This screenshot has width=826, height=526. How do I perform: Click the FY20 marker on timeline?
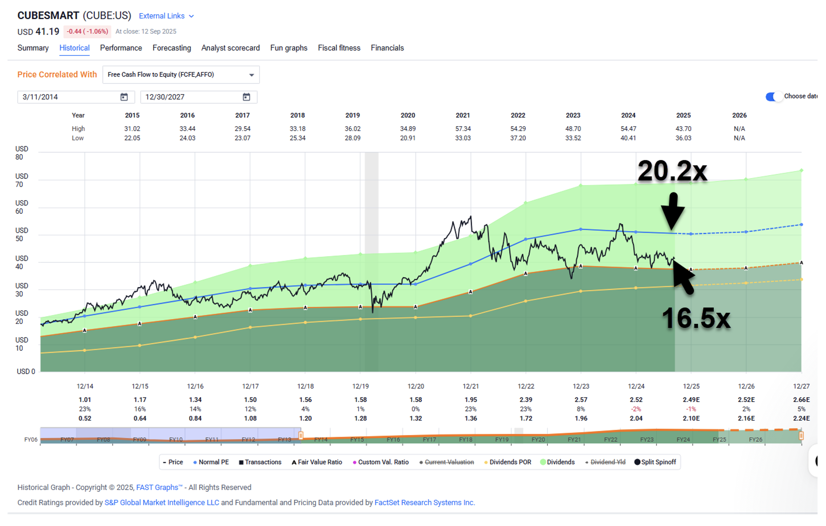(x=538, y=440)
